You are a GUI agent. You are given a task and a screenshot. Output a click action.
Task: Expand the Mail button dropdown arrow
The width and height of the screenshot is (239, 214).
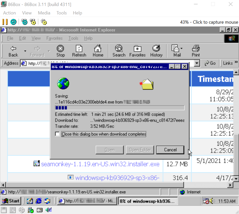181,49
